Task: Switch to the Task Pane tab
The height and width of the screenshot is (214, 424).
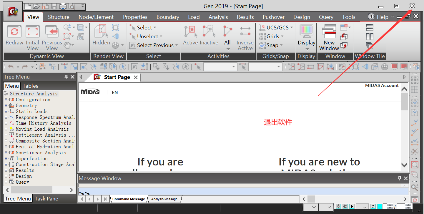Action: click(46, 199)
